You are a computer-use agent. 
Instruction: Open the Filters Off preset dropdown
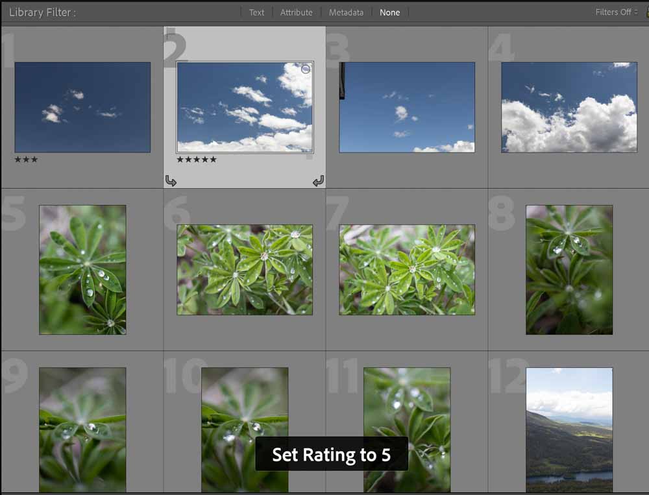tap(617, 12)
